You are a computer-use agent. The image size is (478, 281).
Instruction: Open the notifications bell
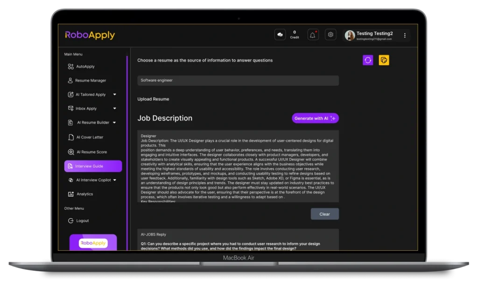[x=313, y=35]
